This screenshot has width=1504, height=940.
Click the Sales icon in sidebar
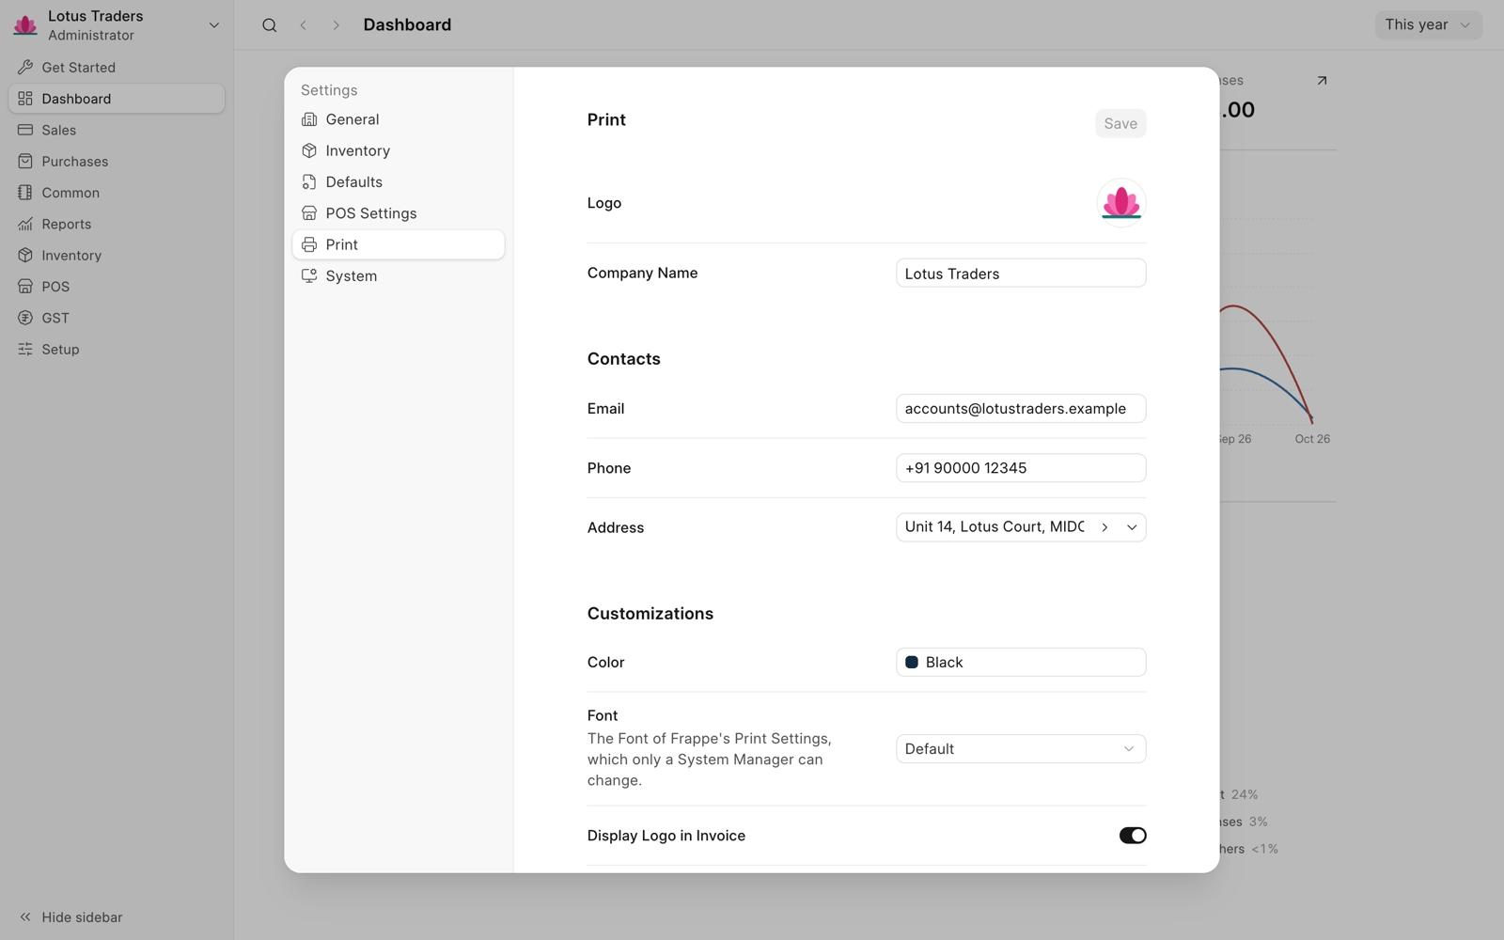click(x=25, y=130)
